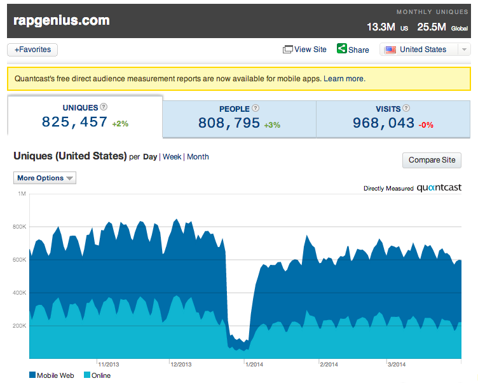
Task: Switch chart to Week view
Action: click(172, 157)
